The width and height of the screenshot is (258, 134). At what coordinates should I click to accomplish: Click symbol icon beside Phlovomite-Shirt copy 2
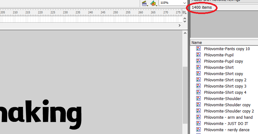pos(198,79)
